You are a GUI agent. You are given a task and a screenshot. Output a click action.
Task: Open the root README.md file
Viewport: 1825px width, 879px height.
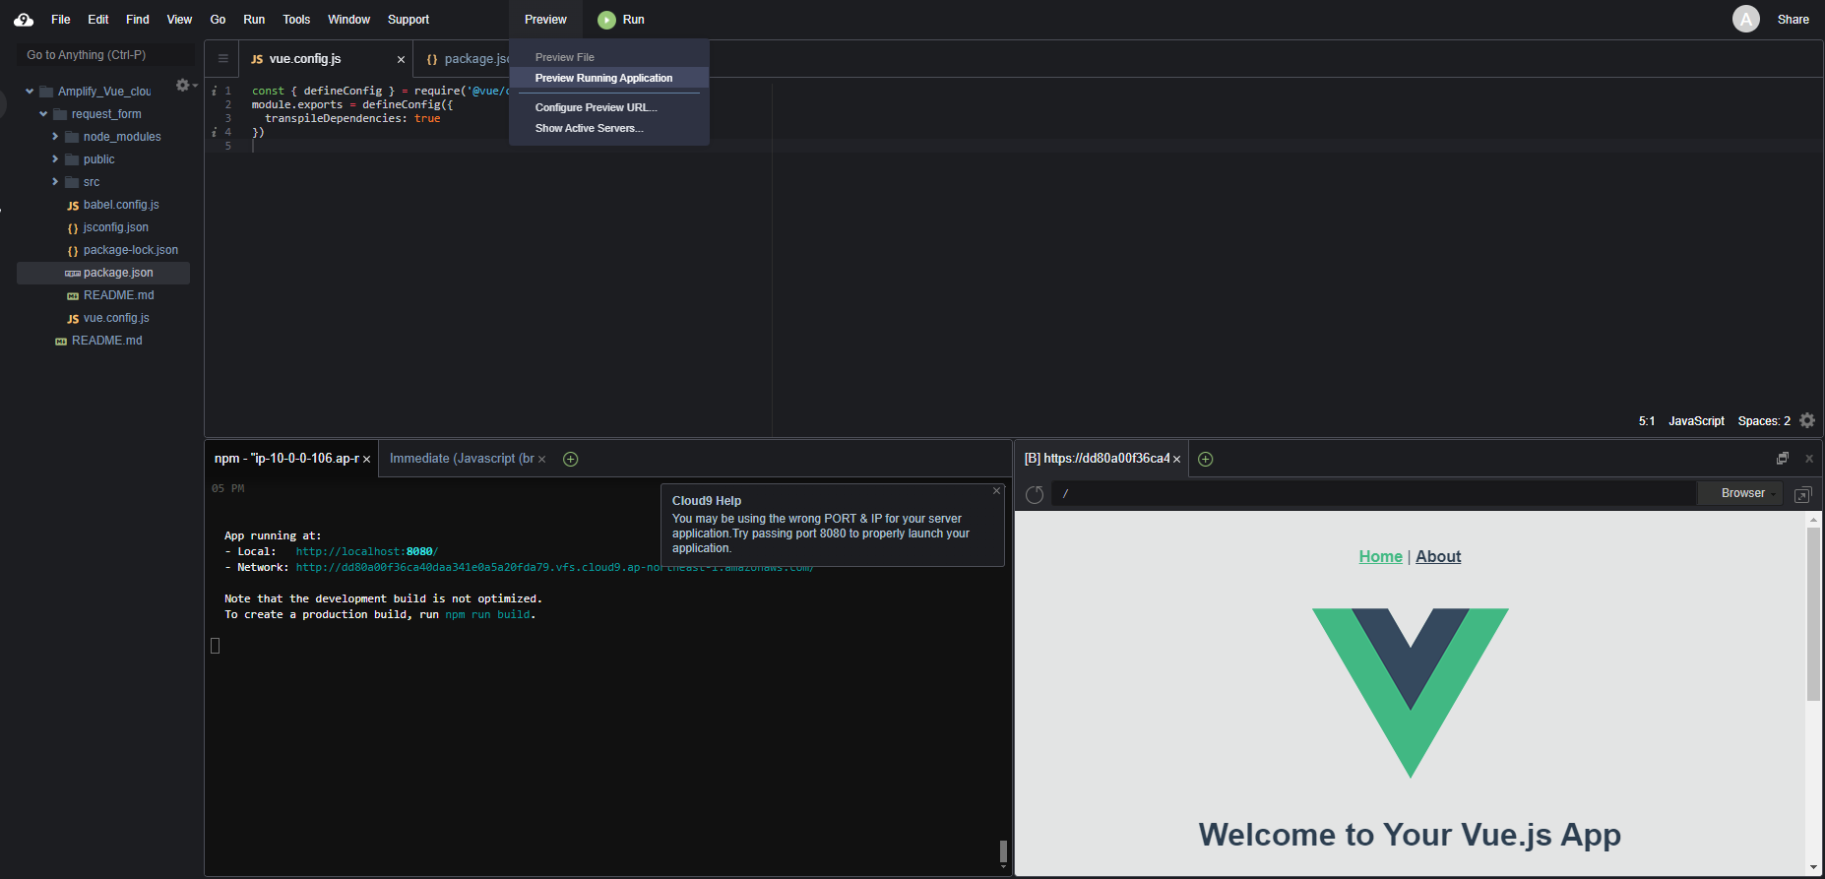point(106,341)
